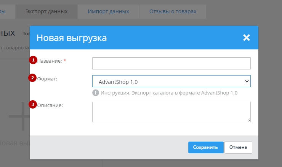Switch to the Экспорт данных tab
Viewport: 282px width, 167px height.
[x=46, y=11]
